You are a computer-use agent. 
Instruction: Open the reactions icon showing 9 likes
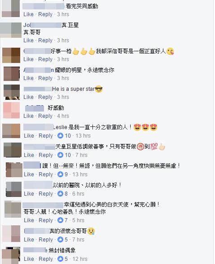click(x=60, y=174)
